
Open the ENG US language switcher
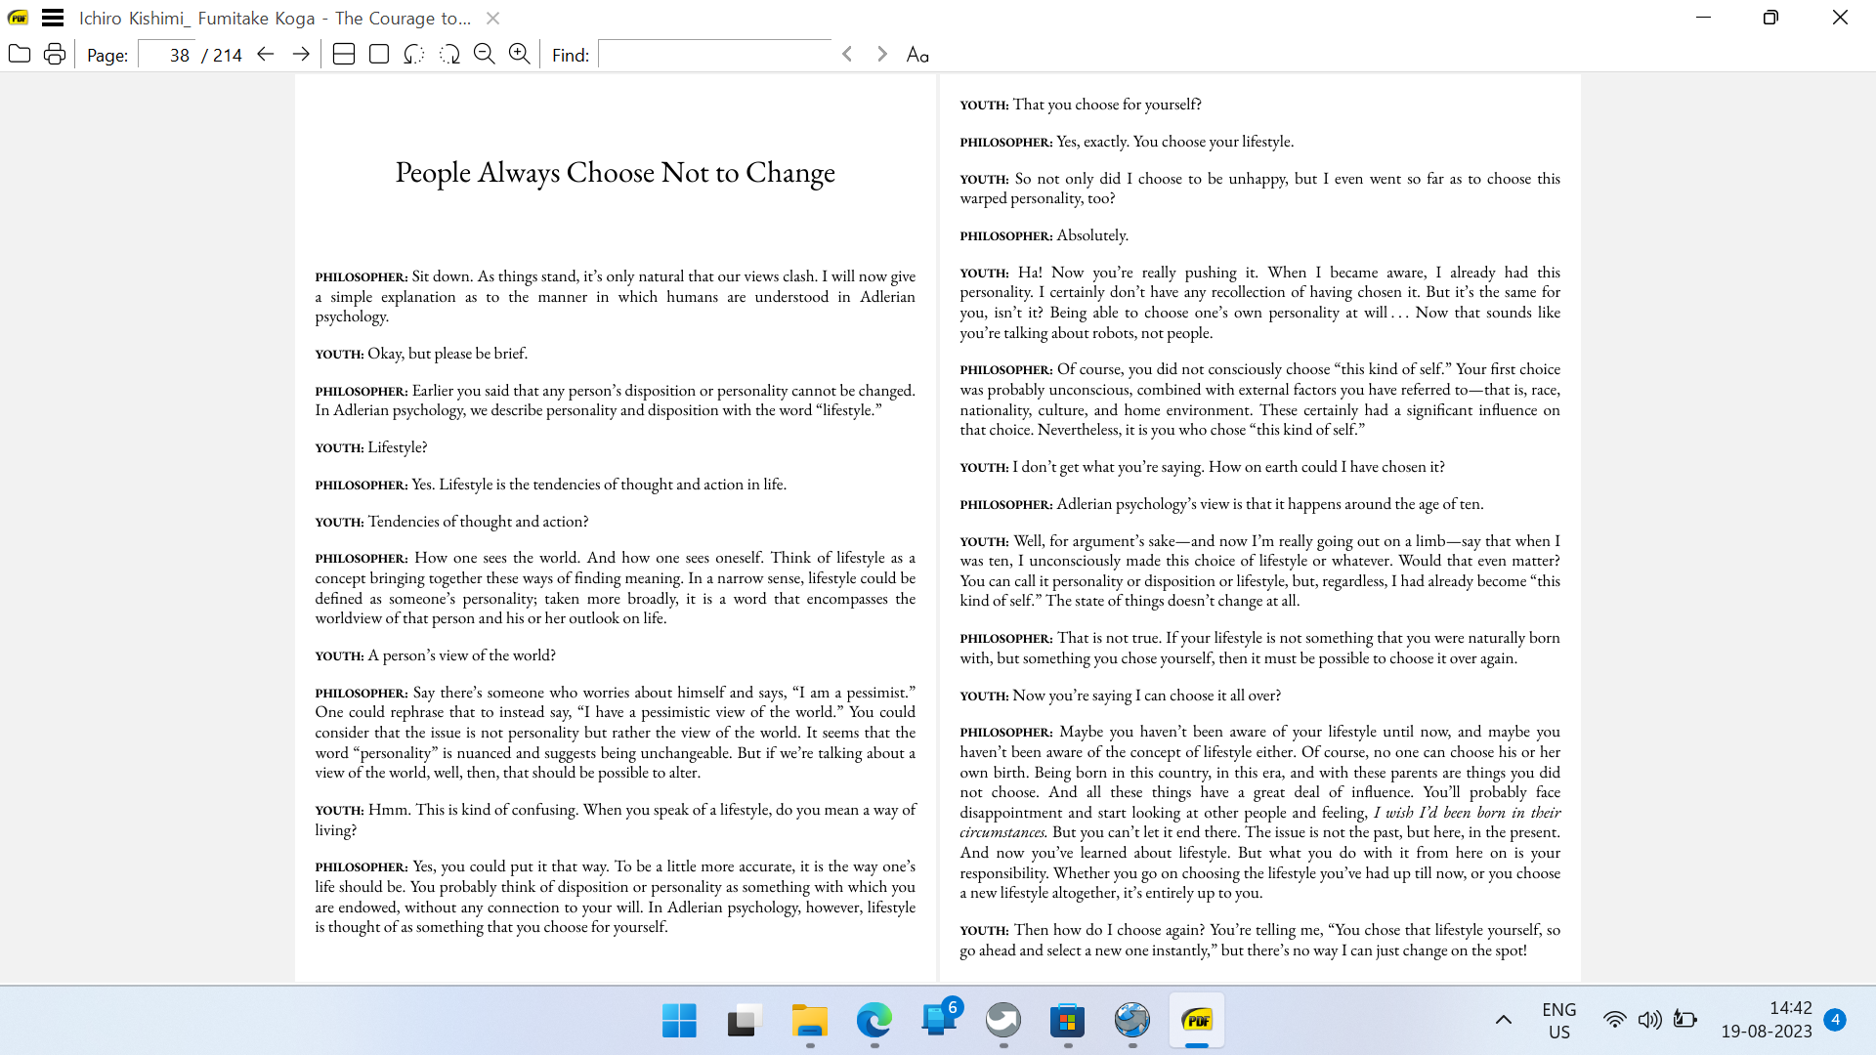point(1558,1019)
